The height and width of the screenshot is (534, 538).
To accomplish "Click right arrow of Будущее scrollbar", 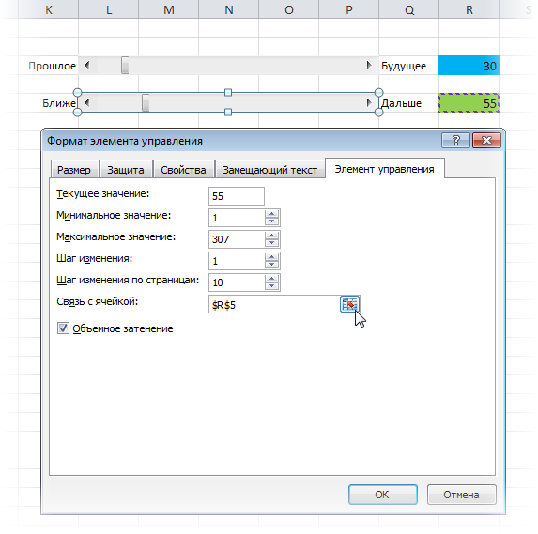I will (x=369, y=65).
